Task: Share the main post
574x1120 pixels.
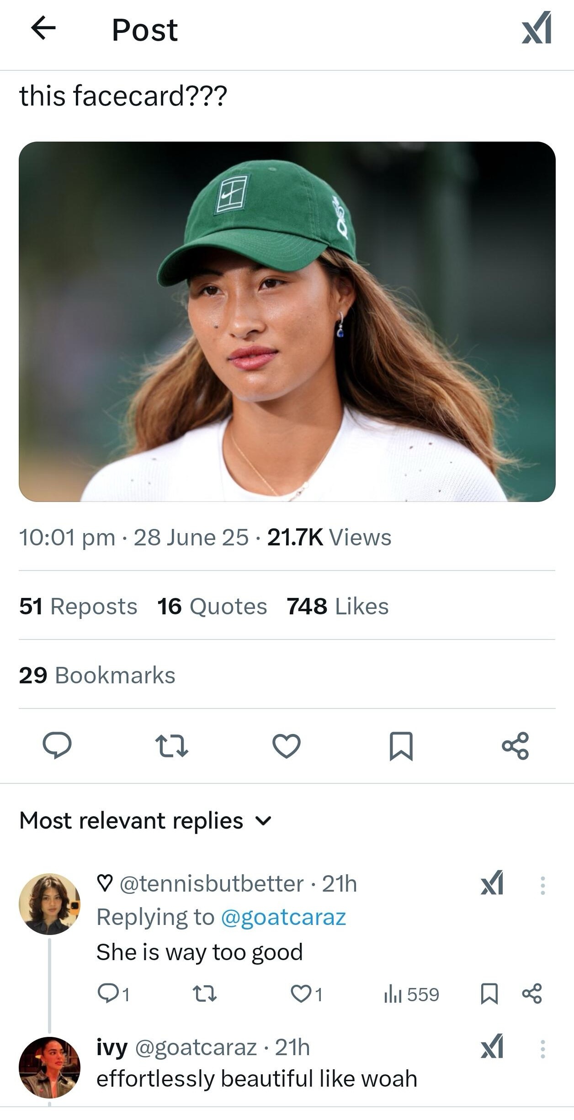Action: pyautogui.click(x=516, y=745)
